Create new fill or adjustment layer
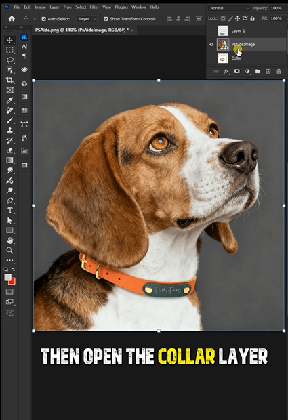Image resolution: width=288 pixels, height=420 pixels. tap(247, 71)
